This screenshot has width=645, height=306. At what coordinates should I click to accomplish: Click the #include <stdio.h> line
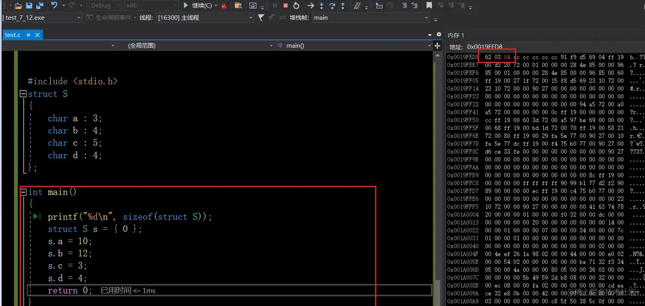[x=73, y=81]
